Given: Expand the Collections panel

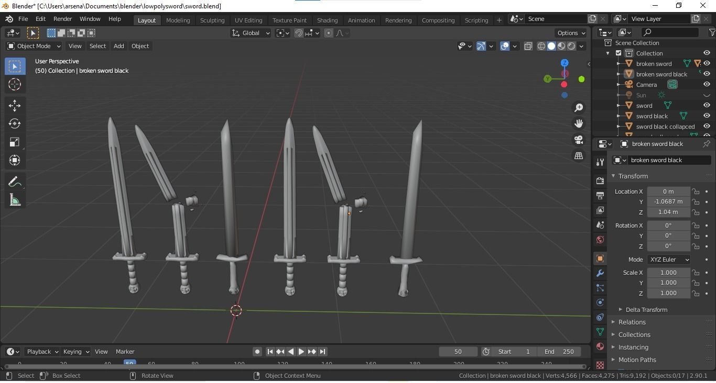Looking at the screenshot, I should [x=634, y=334].
